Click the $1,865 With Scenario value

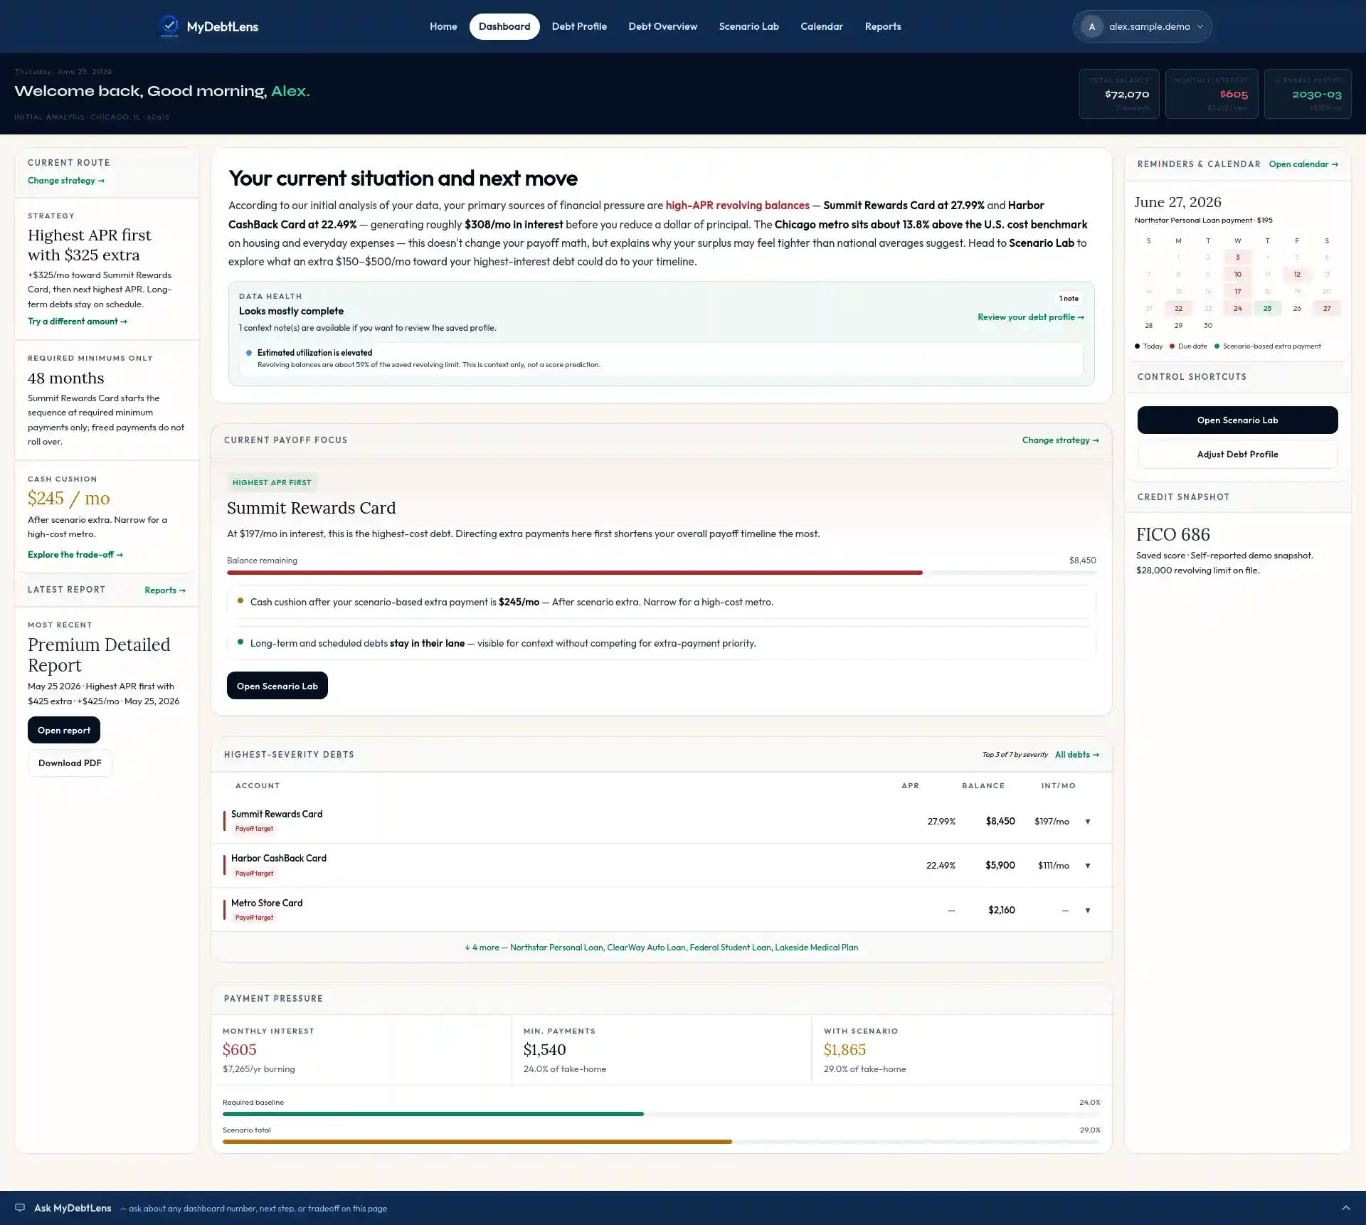tap(845, 1049)
